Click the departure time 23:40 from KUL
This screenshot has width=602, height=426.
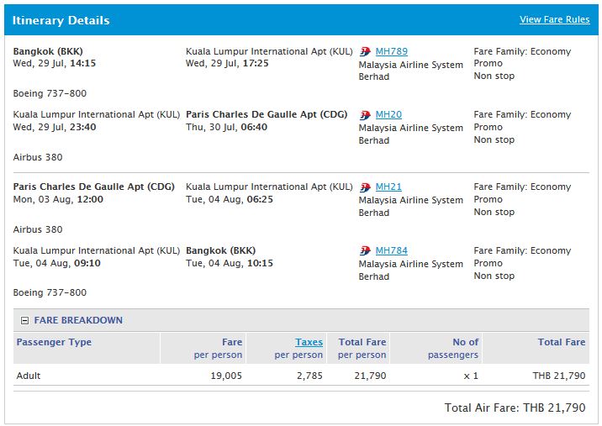tap(83, 127)
